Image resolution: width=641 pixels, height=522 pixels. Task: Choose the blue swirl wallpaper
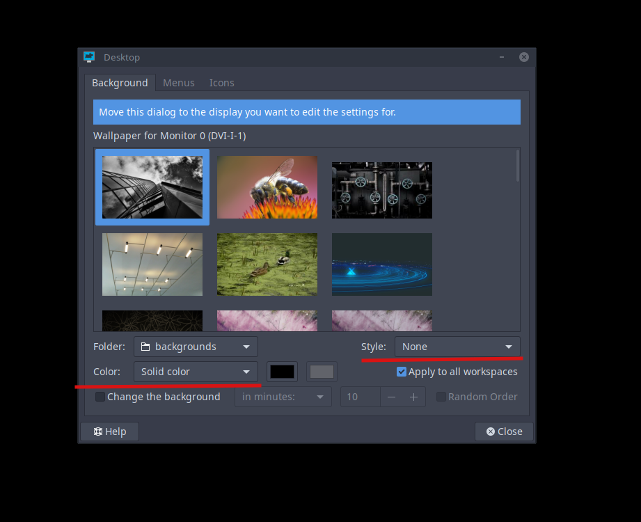click(382, 264)
